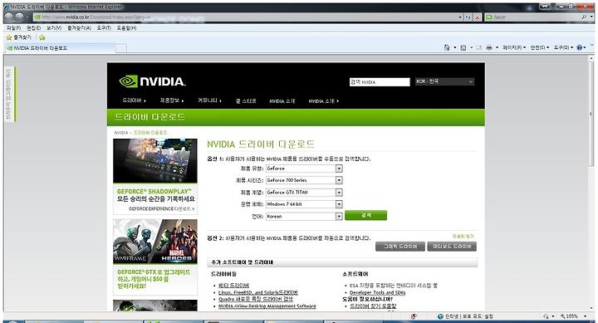
Task: Click the NVIDIA nView Desktop Management Software link
Action: click(x=267, y=306)
